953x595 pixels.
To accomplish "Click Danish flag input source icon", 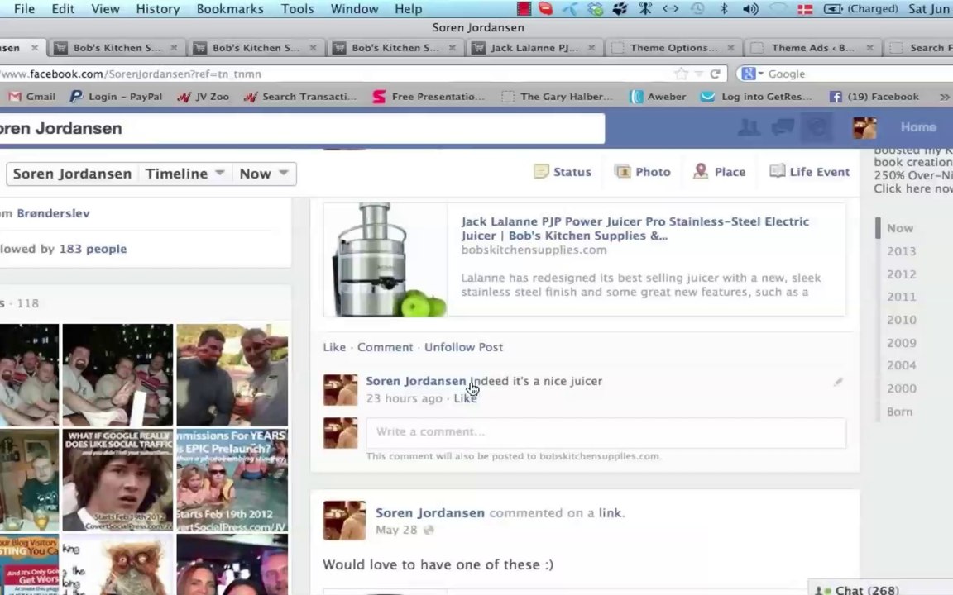I will (x=805, y=9).
